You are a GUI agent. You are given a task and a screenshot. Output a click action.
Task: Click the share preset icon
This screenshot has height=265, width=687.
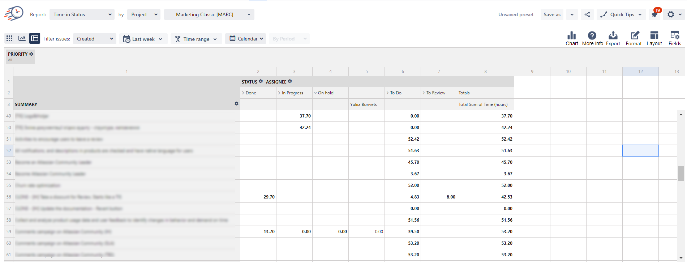(587, 14)
